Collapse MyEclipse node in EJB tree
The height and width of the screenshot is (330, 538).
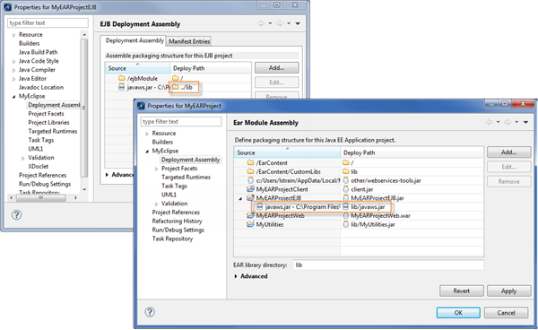point(13,96)
